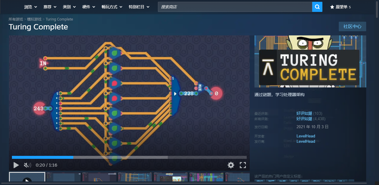Screen dimensions: 379x185
Task: Open developer LevelHead link beside 开发者
Action: point(306,136)
